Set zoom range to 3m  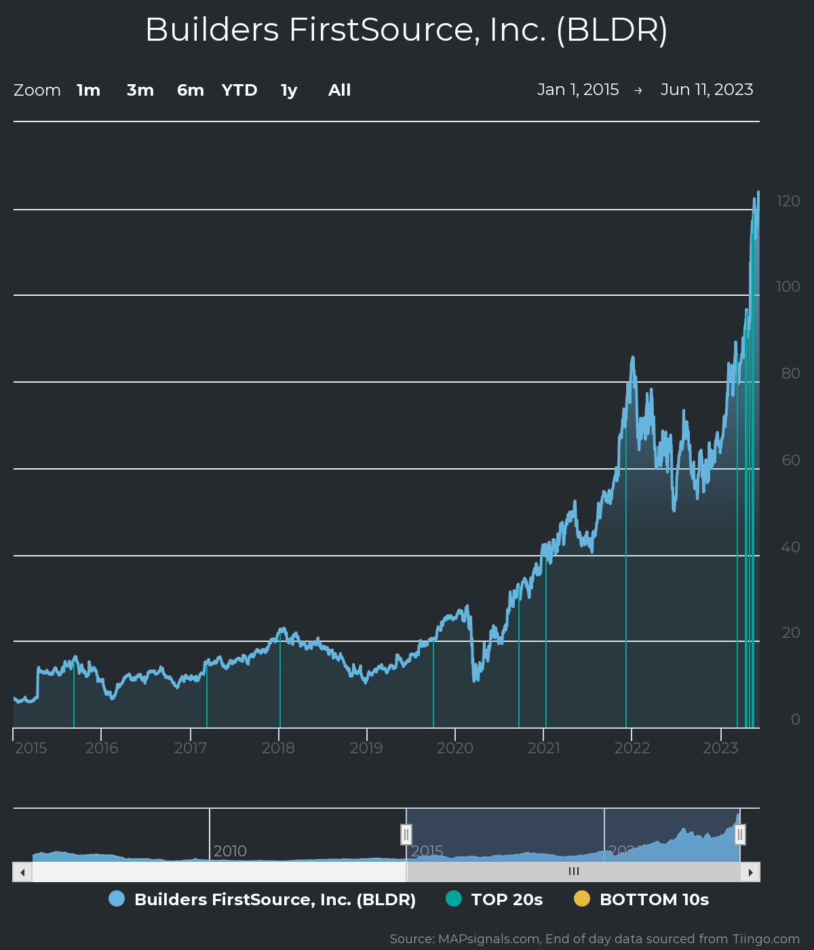140,90
